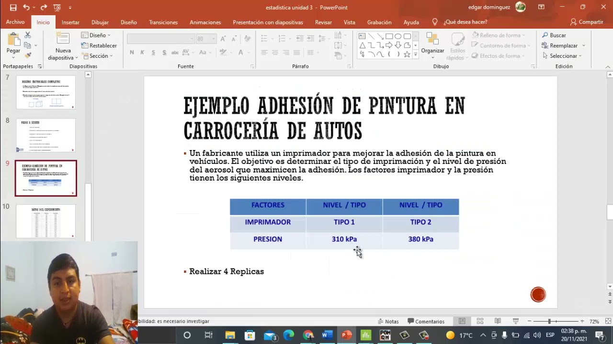The height and width of the screenshot is (344, 613).
Task: Switch to Slide Sorter view icon
Action: 480,322
